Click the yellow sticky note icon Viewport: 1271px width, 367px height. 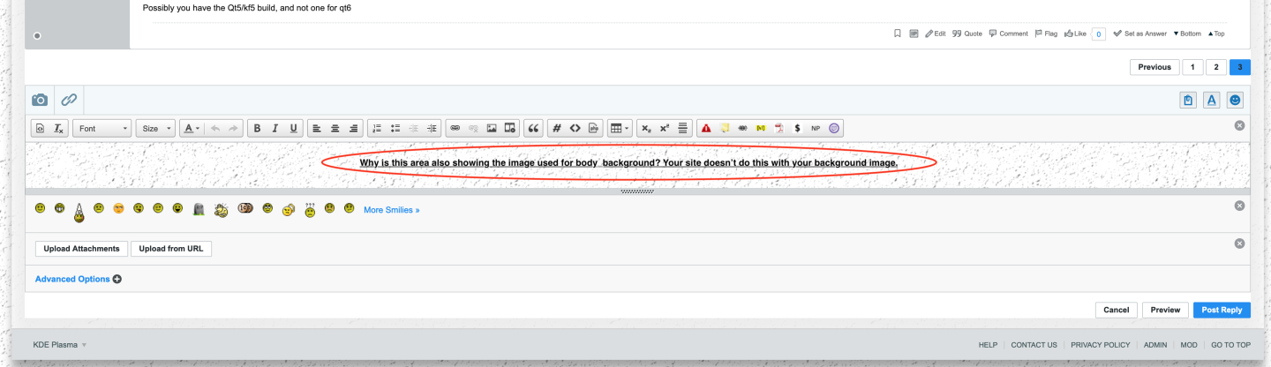725,128
